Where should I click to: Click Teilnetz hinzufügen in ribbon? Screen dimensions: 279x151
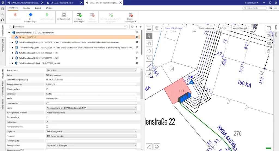(79, 16)
